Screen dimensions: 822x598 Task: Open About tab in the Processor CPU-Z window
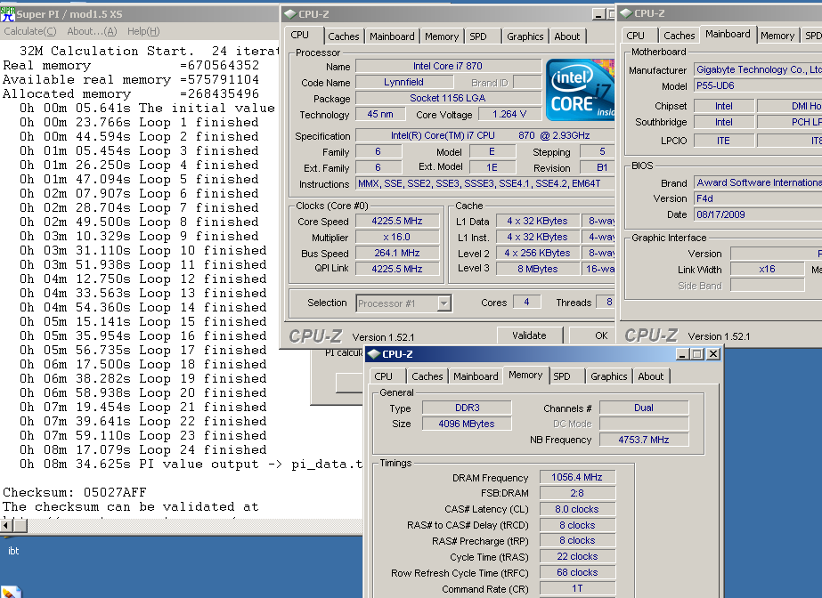tap(566, 36)
